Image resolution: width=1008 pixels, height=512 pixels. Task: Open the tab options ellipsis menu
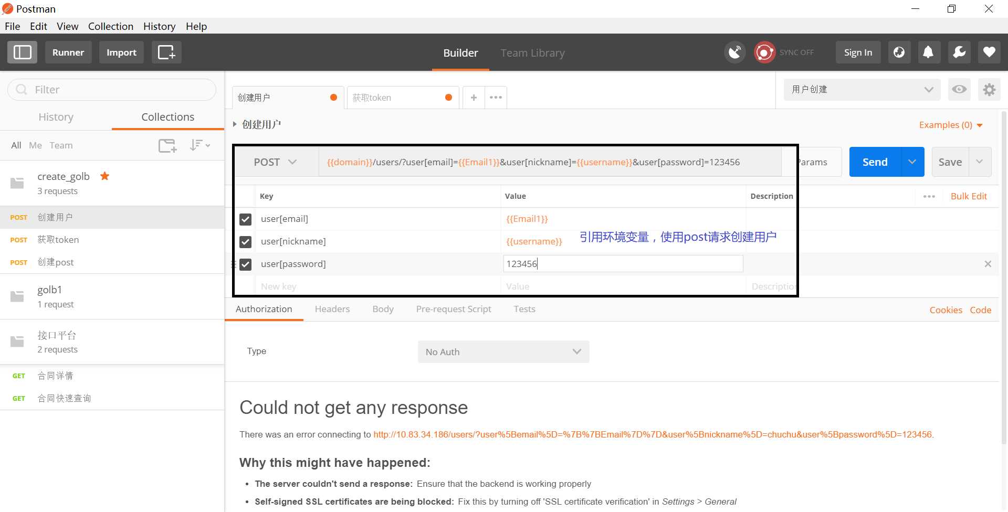click(x=496, y=98)
